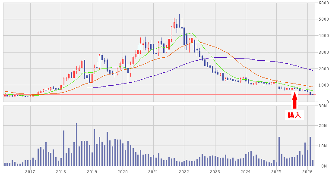Click the 2026 year label on the time axis
Image resolution: width=329 pixels, height=177 pixels.
(x=307, y=172)
